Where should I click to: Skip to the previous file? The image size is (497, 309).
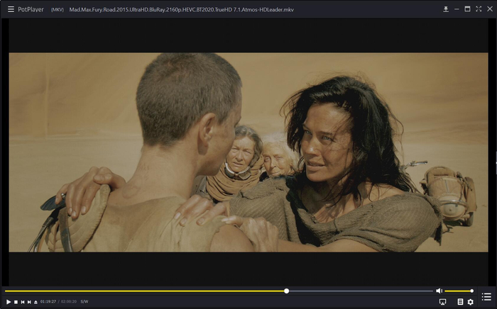(23, 302)
